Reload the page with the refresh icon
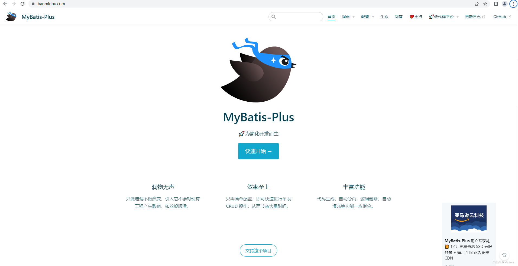Viewport: 518px width, 266px height. (x=22, y=4)
